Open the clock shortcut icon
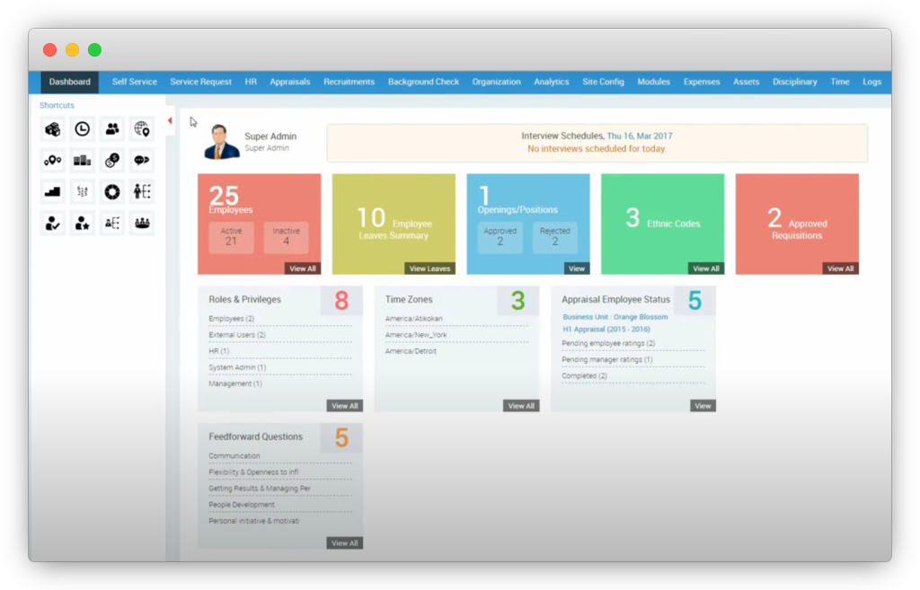The height and width of the screenshot is (590, 920). click(x=82, y=129)
